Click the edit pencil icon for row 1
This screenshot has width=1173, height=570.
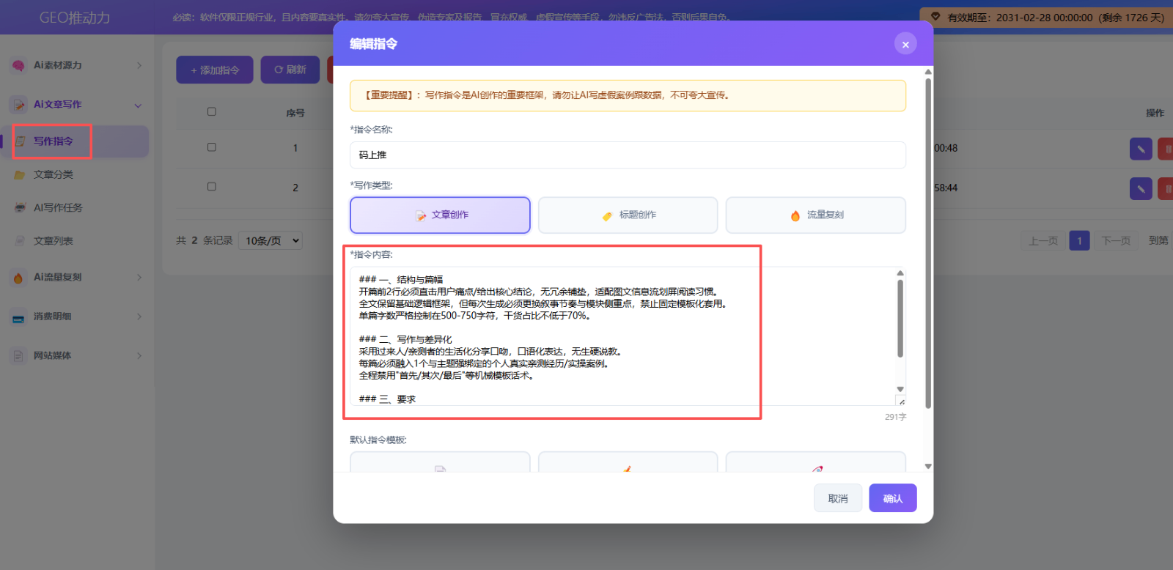[1141, 149]
